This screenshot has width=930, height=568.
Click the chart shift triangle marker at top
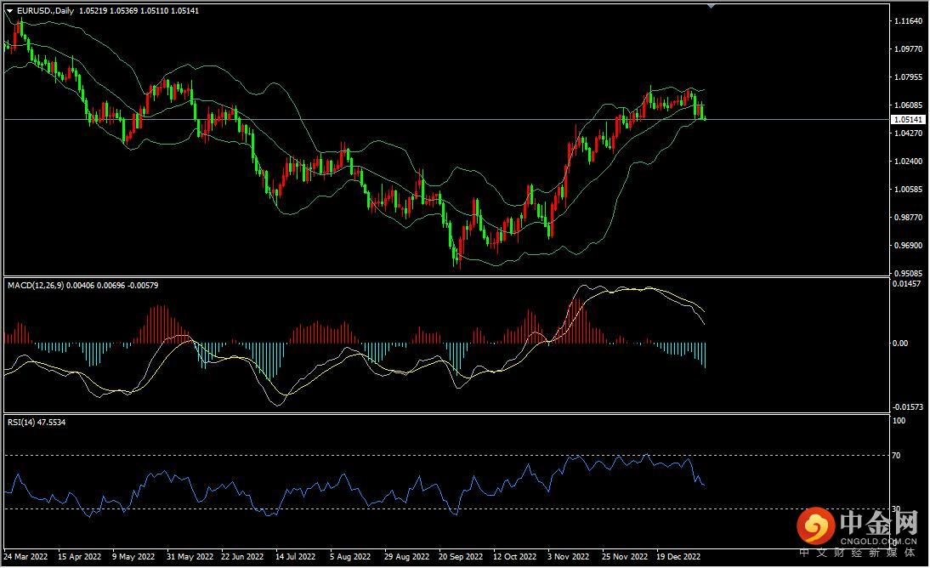(x=711, y=6)
